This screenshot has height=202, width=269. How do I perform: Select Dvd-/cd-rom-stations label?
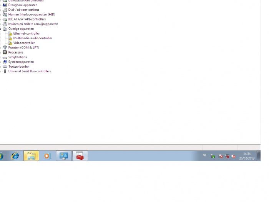pyautogui.click(x=24, y=10)
